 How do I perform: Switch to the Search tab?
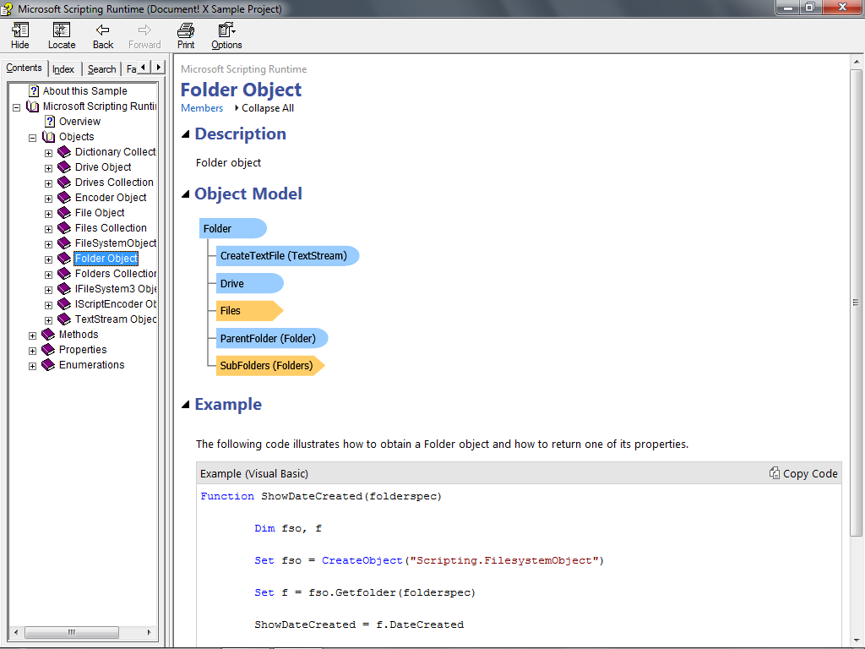coord(102,69)
